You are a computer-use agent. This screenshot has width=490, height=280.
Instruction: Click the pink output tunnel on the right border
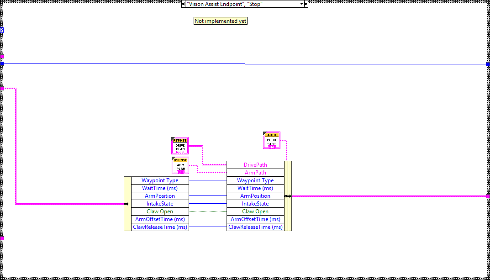tap(487, 195)
